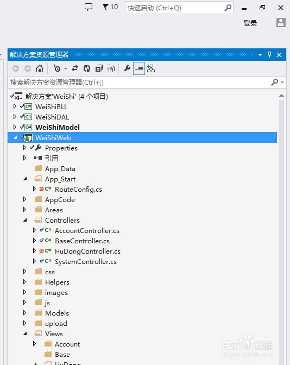The width and height of the screenshot is (290, 365).
Task: Click the WeiShiWeb web project icon
Action: (x=28, y=138)
